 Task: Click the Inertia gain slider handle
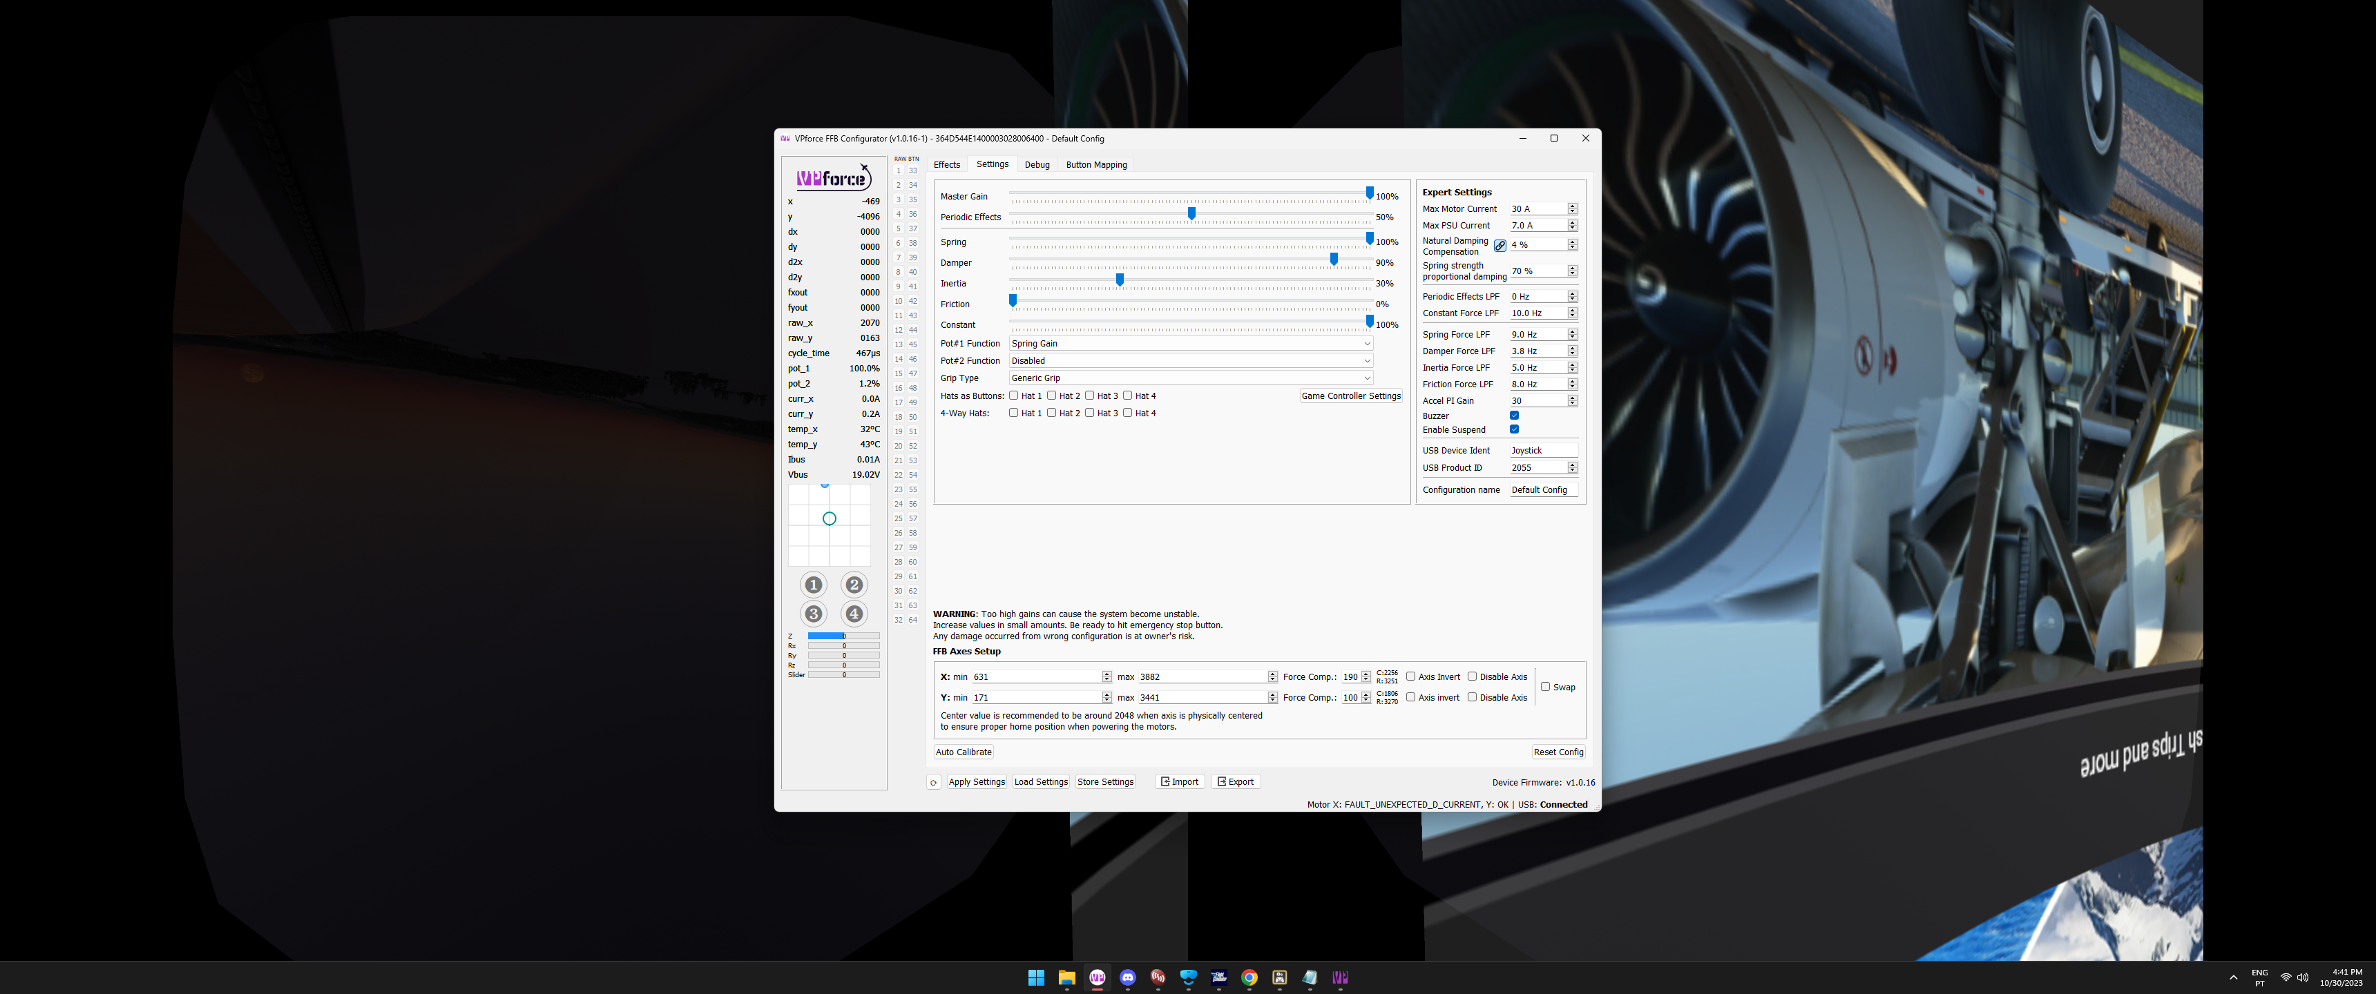[1120, 280]
